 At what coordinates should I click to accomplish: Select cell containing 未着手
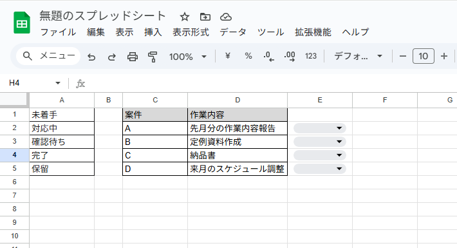click(62, 115)
